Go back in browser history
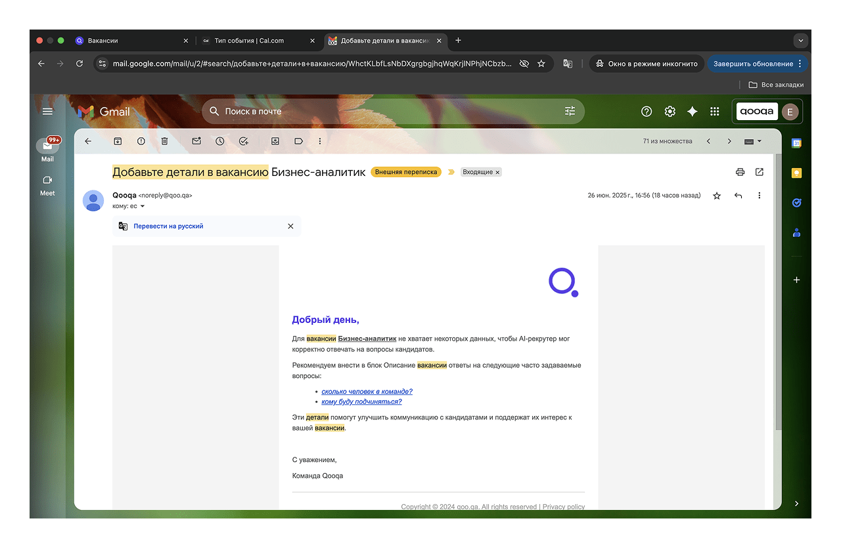The image size is (841, 548). pos(41,64)
